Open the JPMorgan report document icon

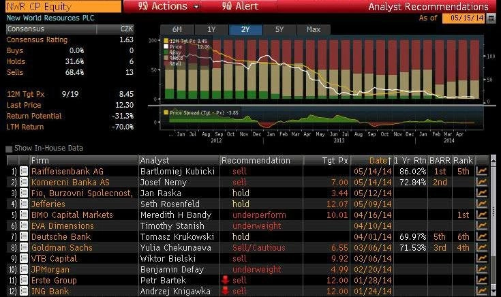point(24,269)
